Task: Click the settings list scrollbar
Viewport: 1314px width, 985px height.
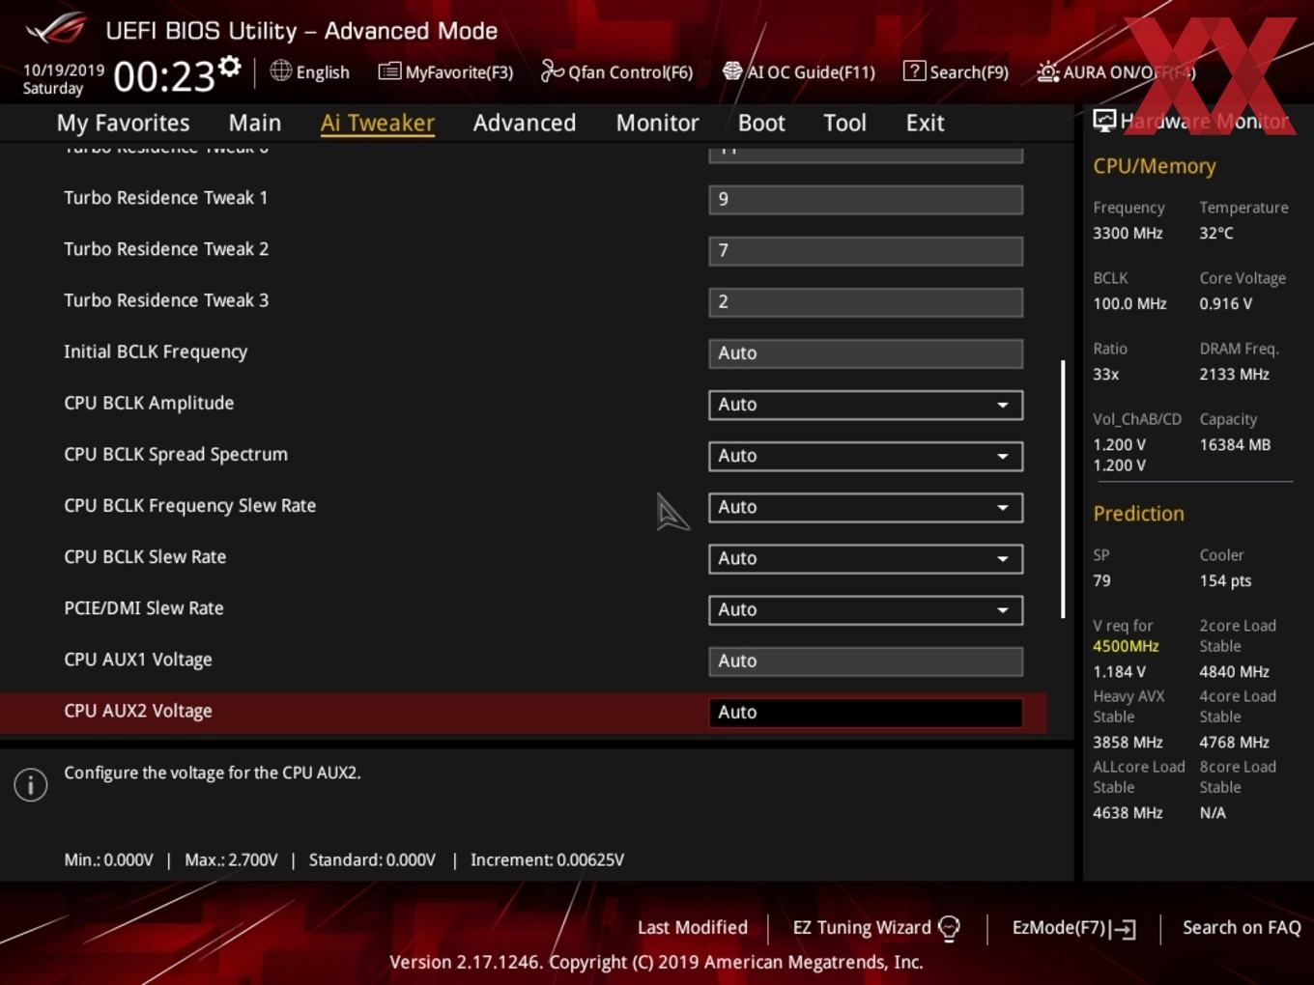Action: 1063,490
